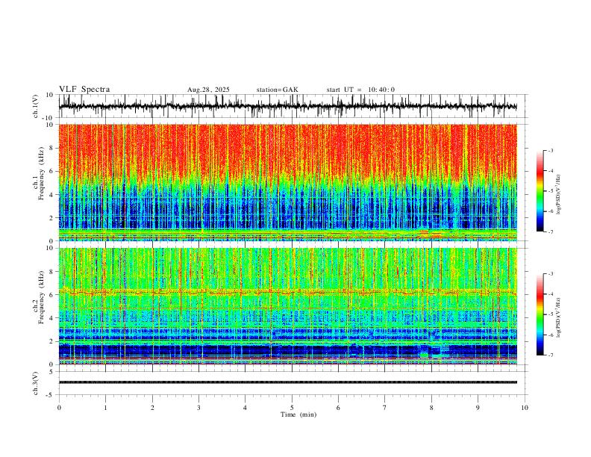Click the '1' tick on the Time axis
Screen dimensions: 591x457
point(105,408)
